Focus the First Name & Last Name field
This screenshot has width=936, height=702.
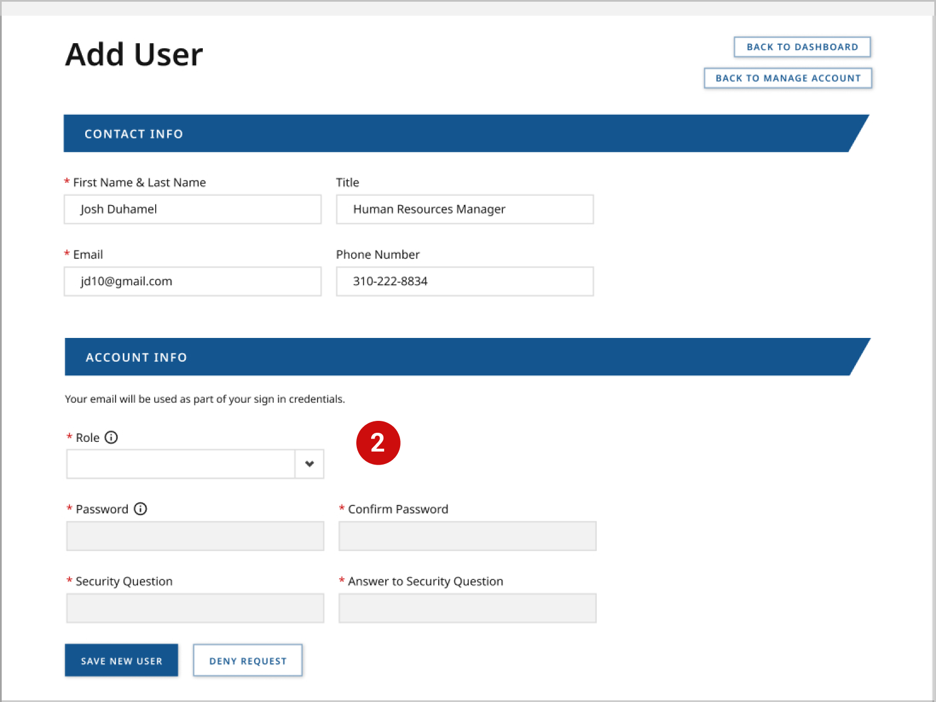tap(193, 209)
